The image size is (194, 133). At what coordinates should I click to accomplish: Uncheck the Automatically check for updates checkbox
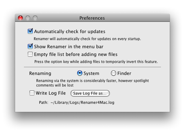pyautogui.click(x=30, y=31)
